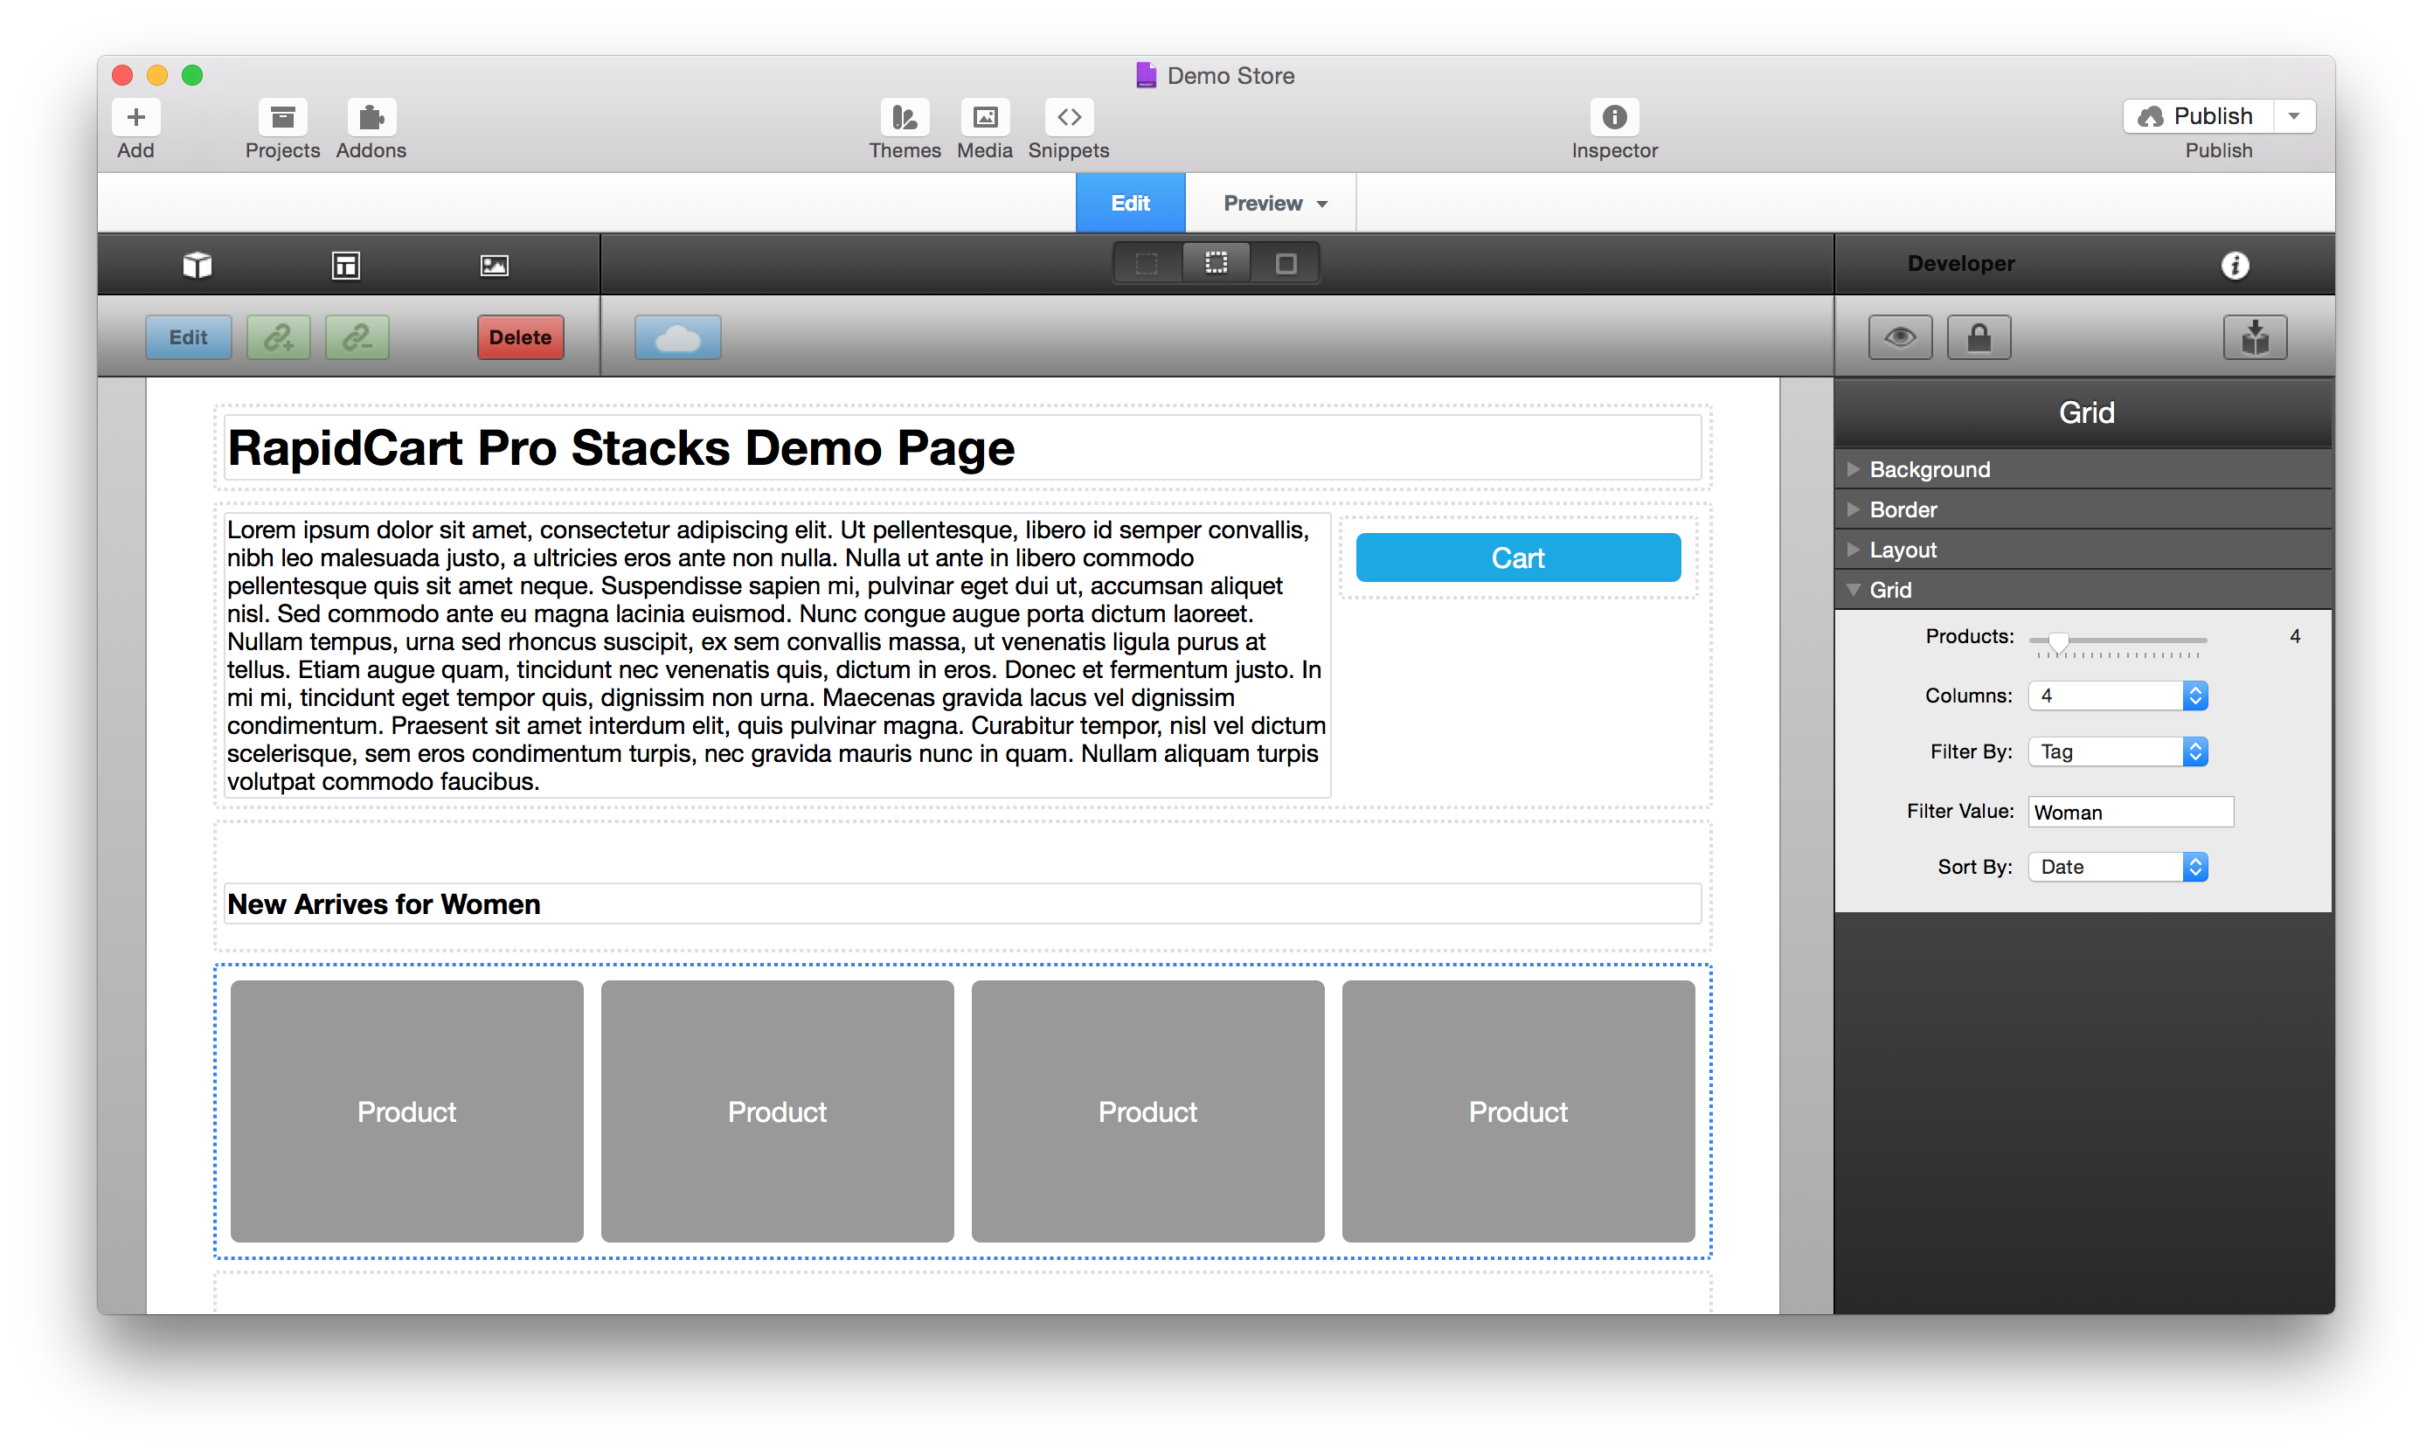The height and width of the screenshot is (1454, 2433).
Task: Click the blue Edit button
Action: [x=188, y=337]
